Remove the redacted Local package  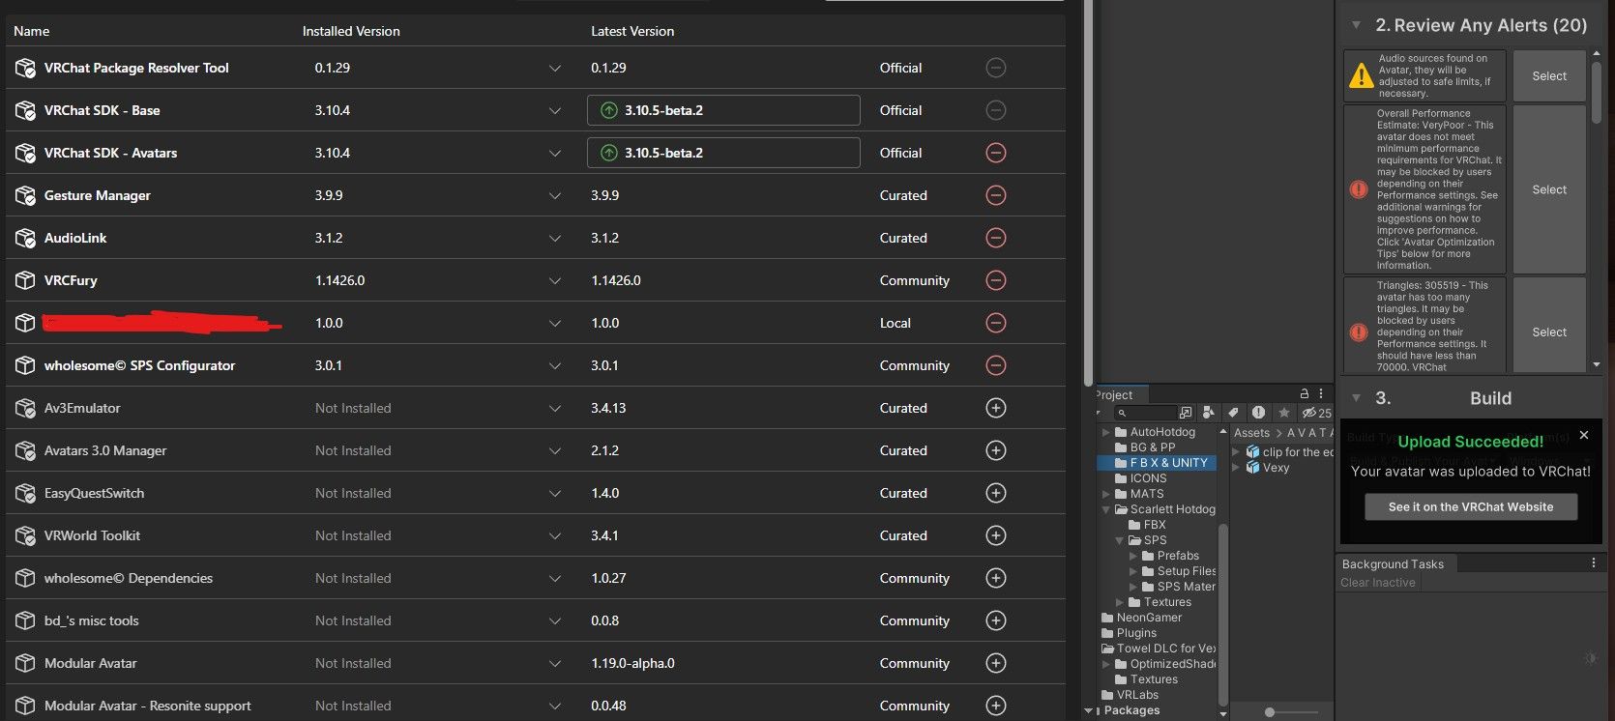pos(996,323)
